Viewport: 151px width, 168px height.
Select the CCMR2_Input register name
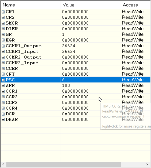(x=22, y=63)
